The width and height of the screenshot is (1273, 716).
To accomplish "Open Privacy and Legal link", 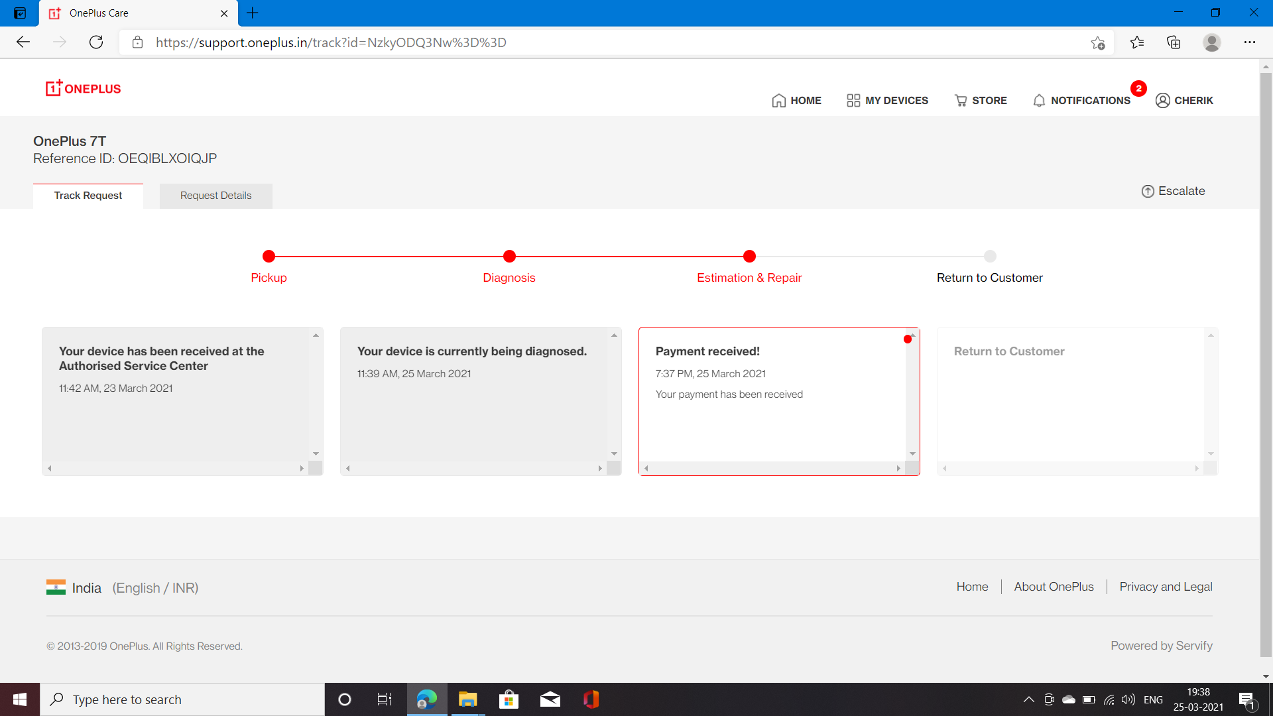I will (x=1166, y=587).
